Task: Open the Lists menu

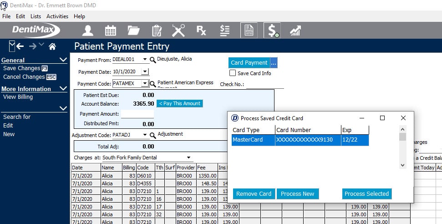Action: pyautogui.click(x=36, y=16)
